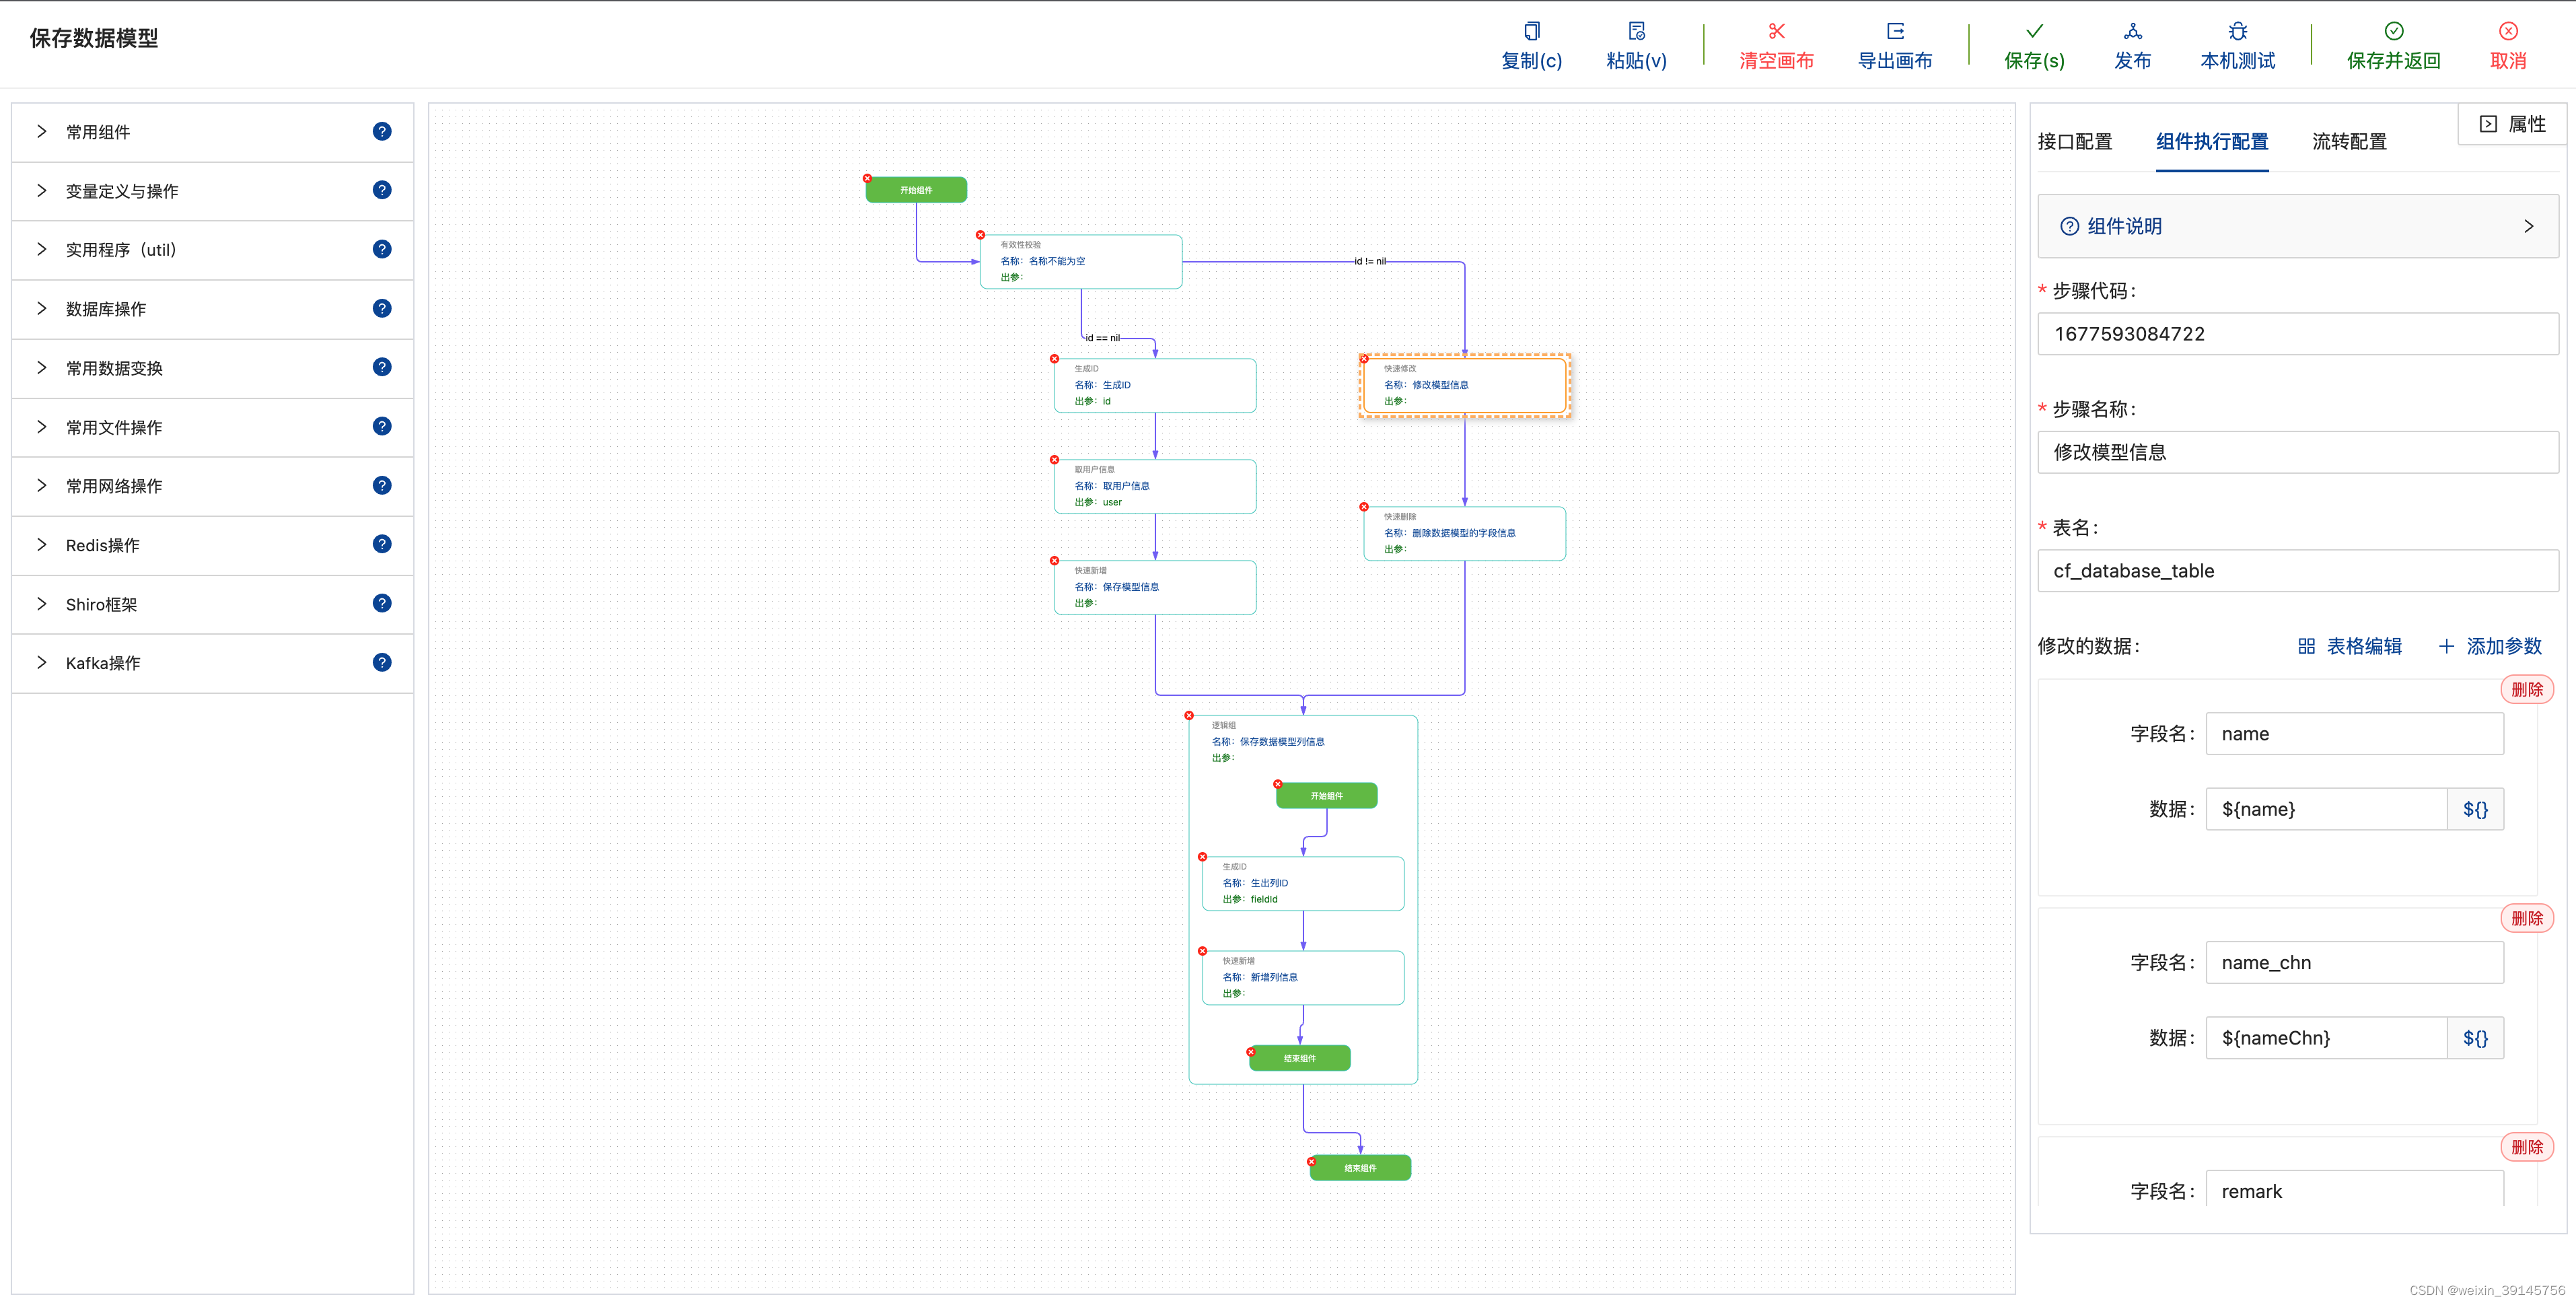
Task: Click the Paste (粘贴) toolbar icon
Action: (x=1636, y=31)
